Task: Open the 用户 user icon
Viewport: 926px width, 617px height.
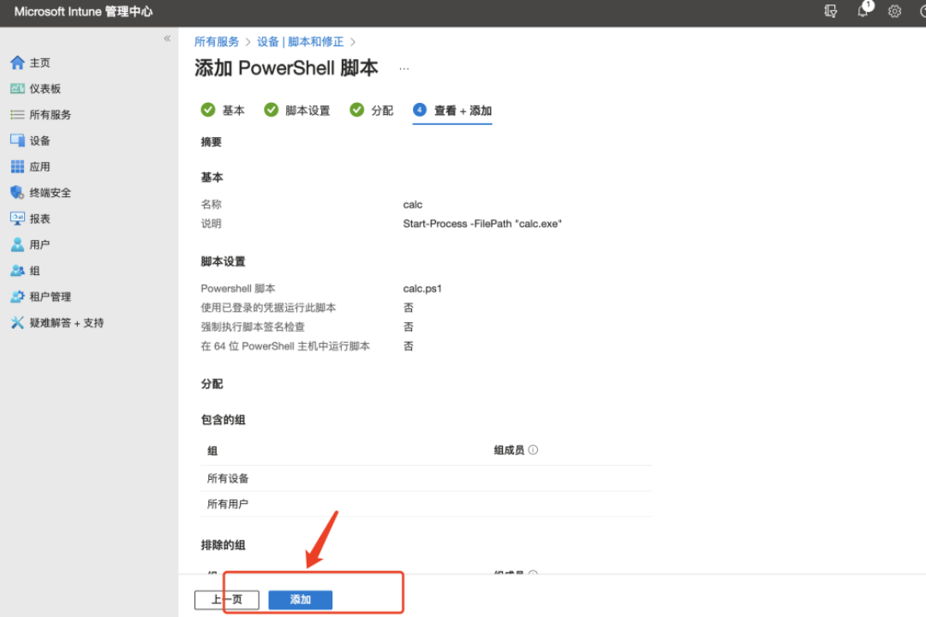Action: [x=18, y=245]
